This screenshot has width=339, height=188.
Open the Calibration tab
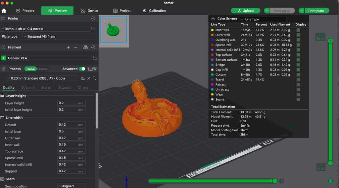154,11
